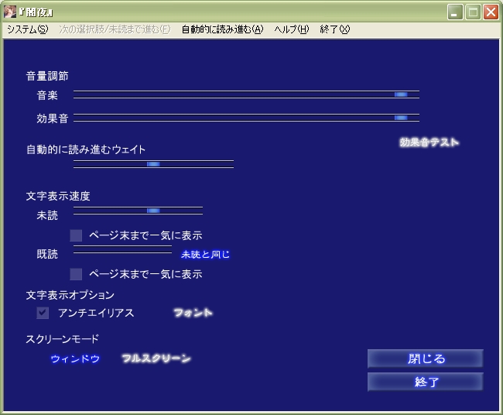Click the 文字表示速度 heading text
Viewport: 503px width, 415px height.
pyautogui.click(x=58, y=196)
